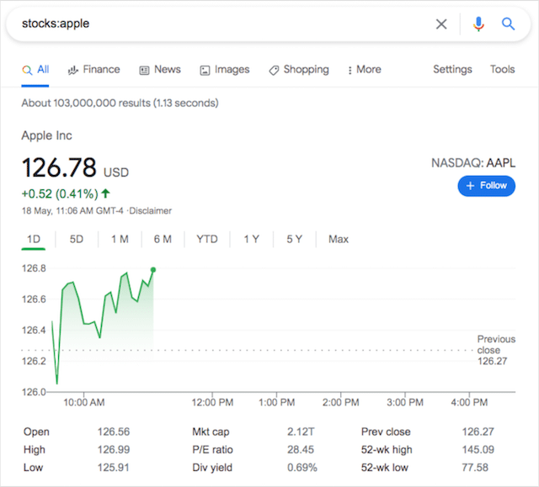Click the Previous close 126.27 chart label
Viewport: 539px width, 487px height.
pos(496,350)
